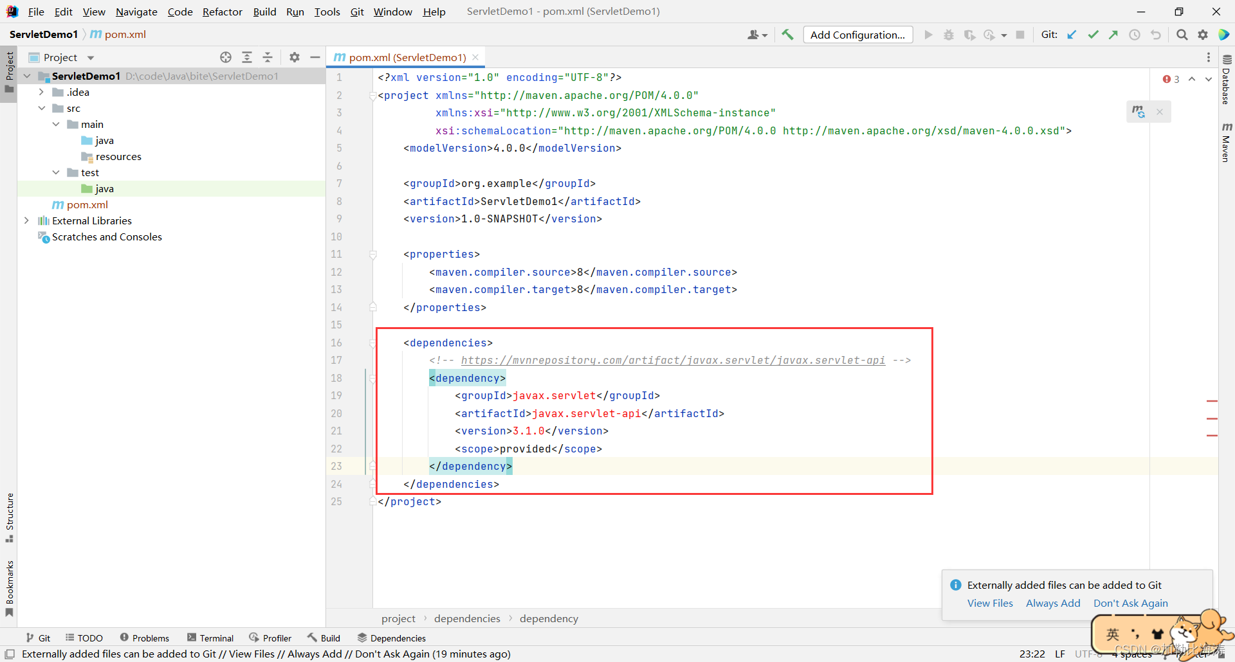This screenshot has height=662, width=1235.
Task: Update project using blue Git arrow
Action: 1072,35
